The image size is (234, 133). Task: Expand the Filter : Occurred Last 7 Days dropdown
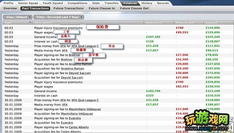(x=58, y=17)
